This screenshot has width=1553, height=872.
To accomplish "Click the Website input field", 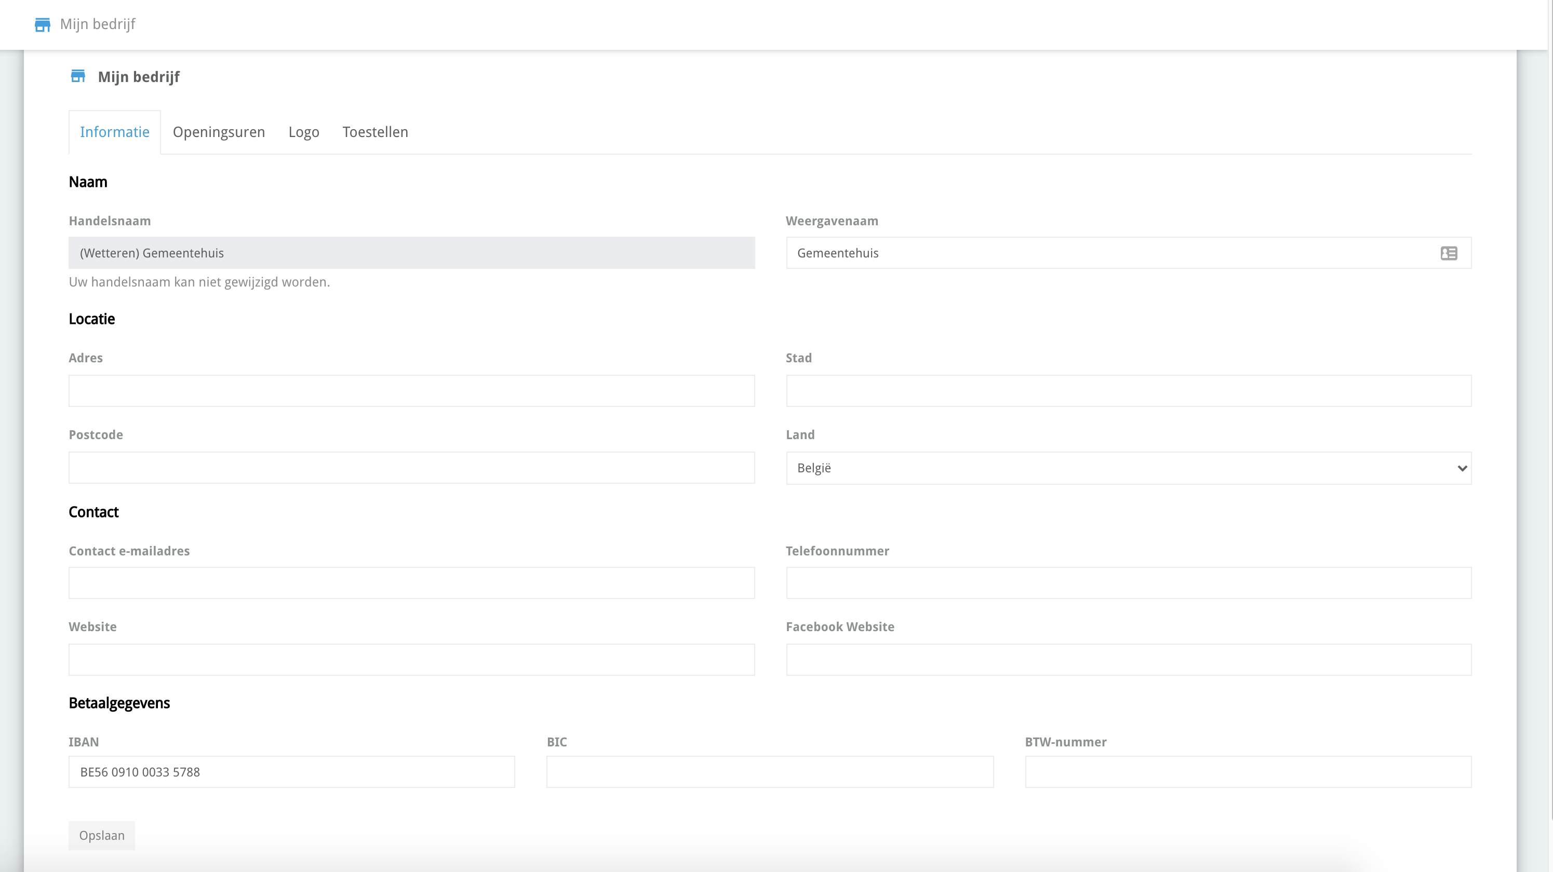I will coord(411,659).
